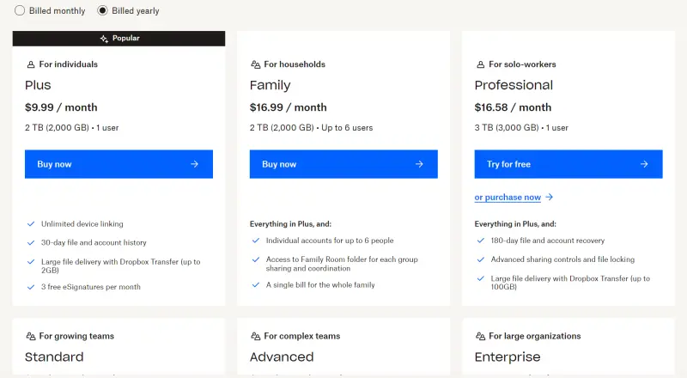
Task: Click the Enterprise plan heading
Action: pyautogui.click(x=508, y=357)
